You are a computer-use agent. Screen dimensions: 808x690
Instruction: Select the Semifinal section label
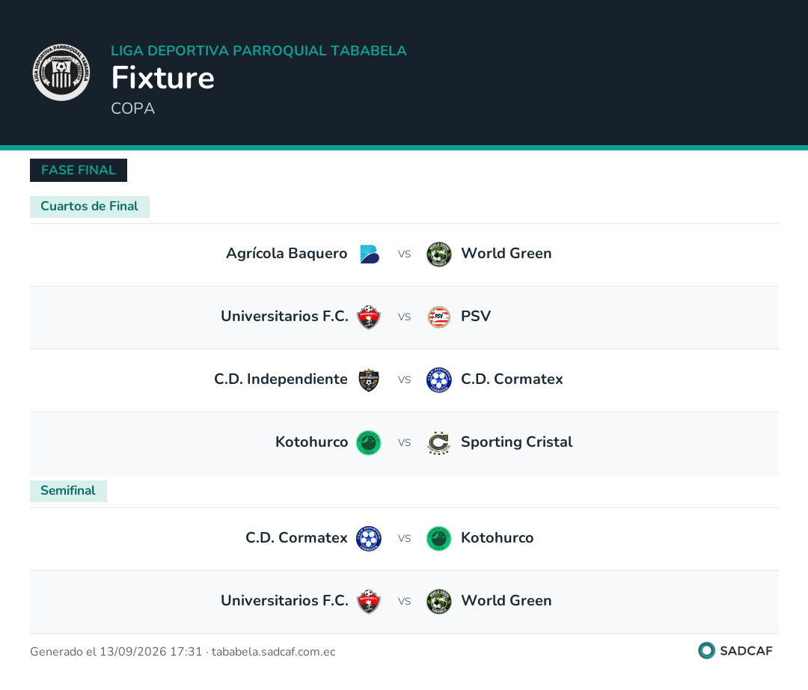(68, 491)
